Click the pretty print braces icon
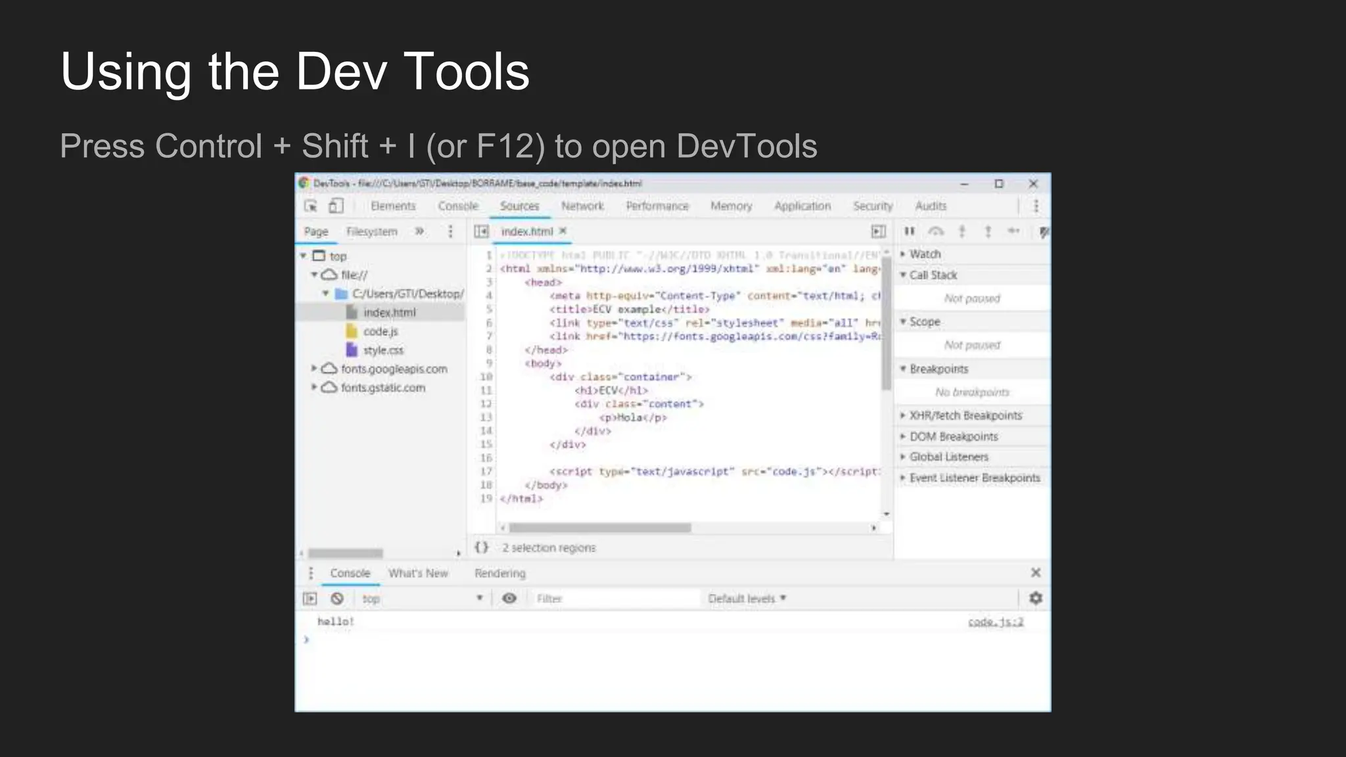 (x=482, y=547)
